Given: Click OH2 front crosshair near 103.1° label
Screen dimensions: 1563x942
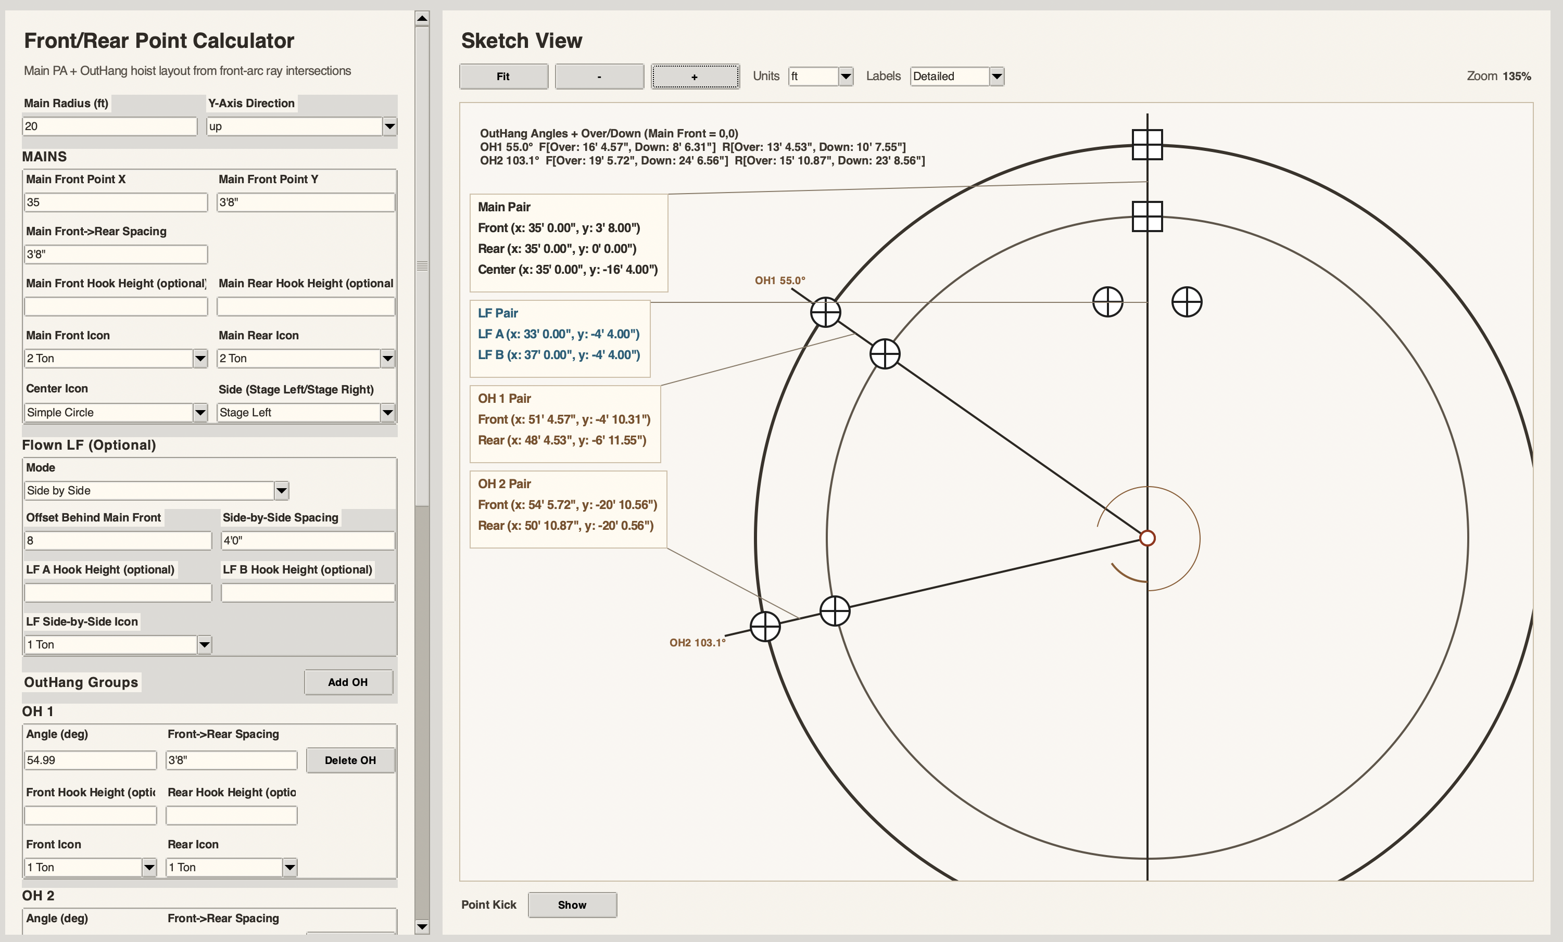Looking at the screenshot, I should (765, 626).
